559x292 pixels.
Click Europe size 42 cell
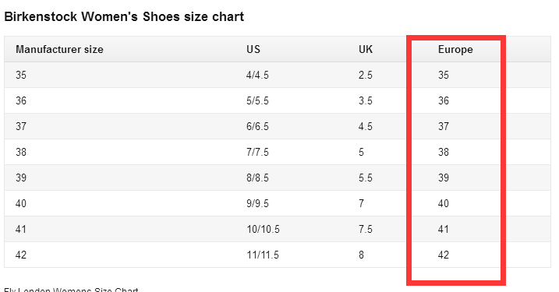click(x=443, y=255)
